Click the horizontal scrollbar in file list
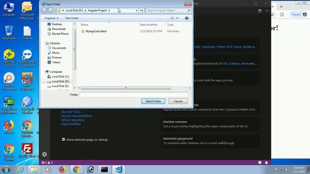 pos(126,88)
